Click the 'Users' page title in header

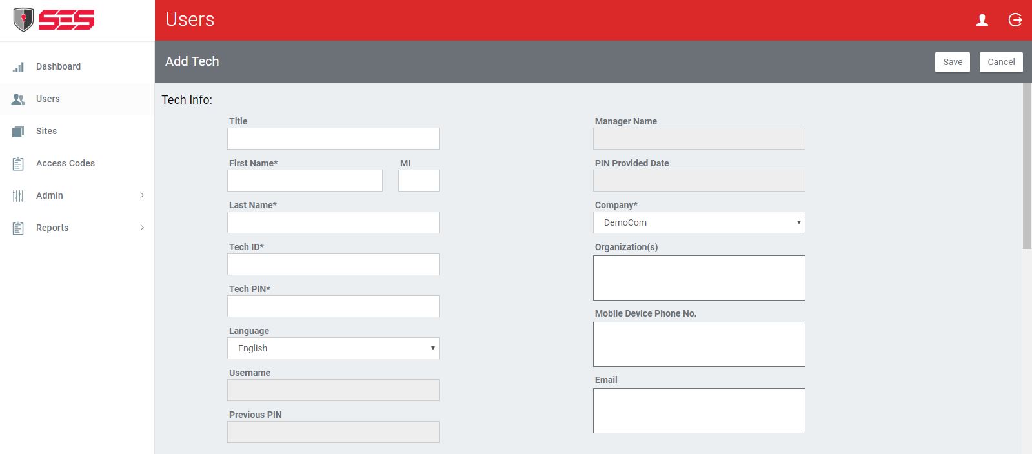point(190,19)
